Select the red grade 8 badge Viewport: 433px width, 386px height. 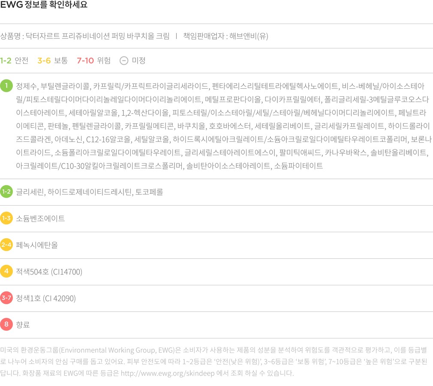[6, 324]
